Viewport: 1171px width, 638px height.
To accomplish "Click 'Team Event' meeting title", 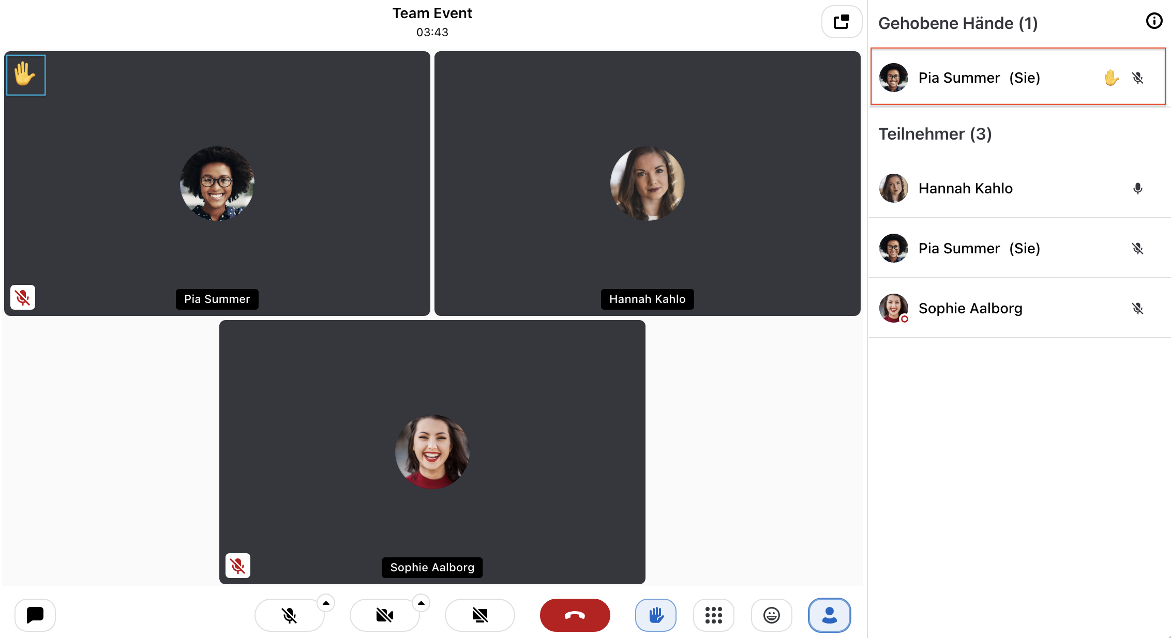I will pos(432,13).
